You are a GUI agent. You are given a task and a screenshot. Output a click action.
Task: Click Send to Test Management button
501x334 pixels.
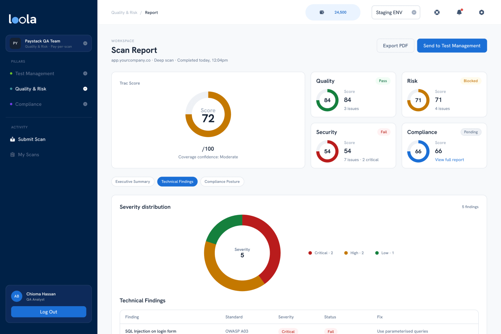pyautogui.click(x=452, y=46)
